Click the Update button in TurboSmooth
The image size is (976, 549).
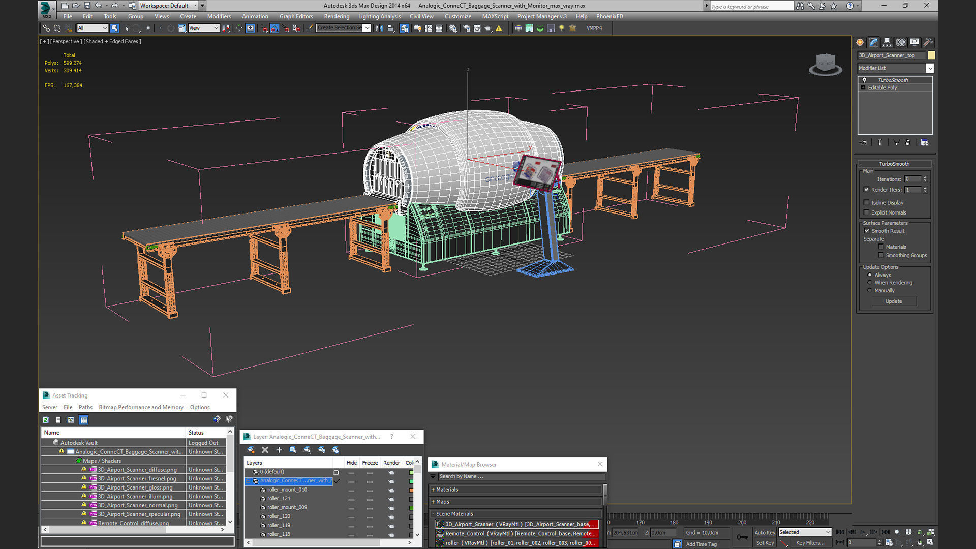point(894,301)
